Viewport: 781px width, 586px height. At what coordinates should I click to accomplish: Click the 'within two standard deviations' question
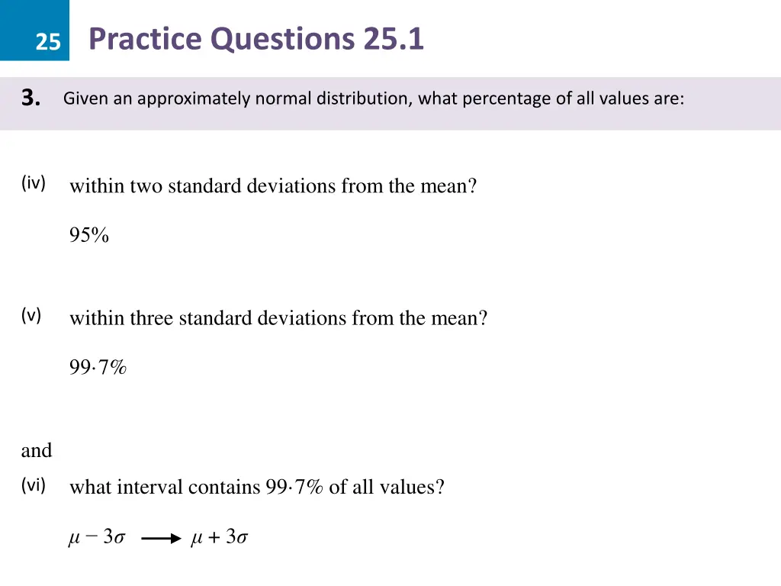[x=273, y=186]
